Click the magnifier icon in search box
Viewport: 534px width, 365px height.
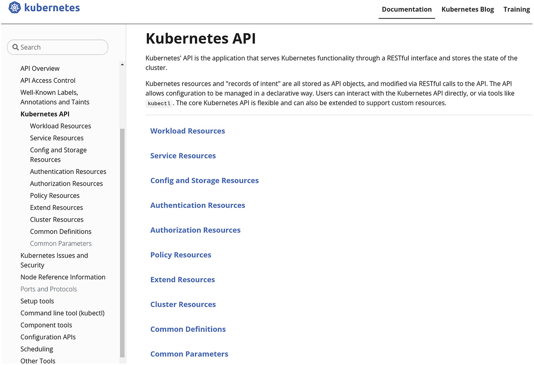pos(15,47)
